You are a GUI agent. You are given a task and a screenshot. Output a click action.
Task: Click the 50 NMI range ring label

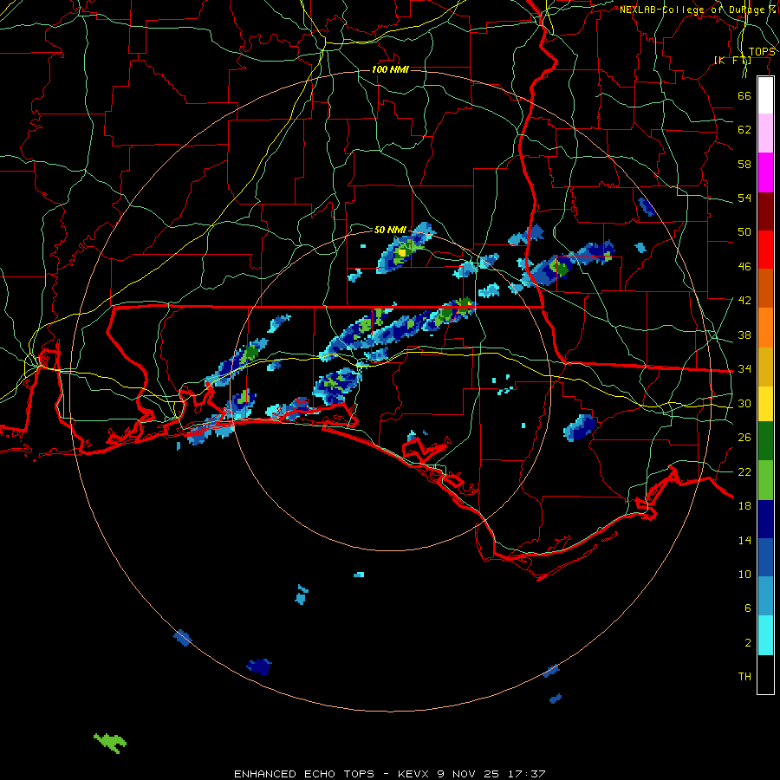click(390, 230)
